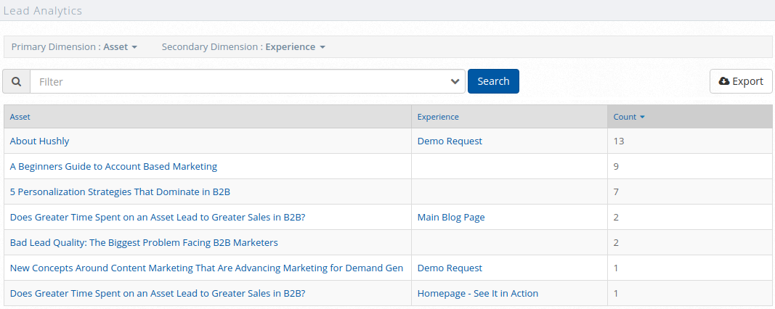Open 5 Personalization Strategies That Dominate link

[120, 192]
